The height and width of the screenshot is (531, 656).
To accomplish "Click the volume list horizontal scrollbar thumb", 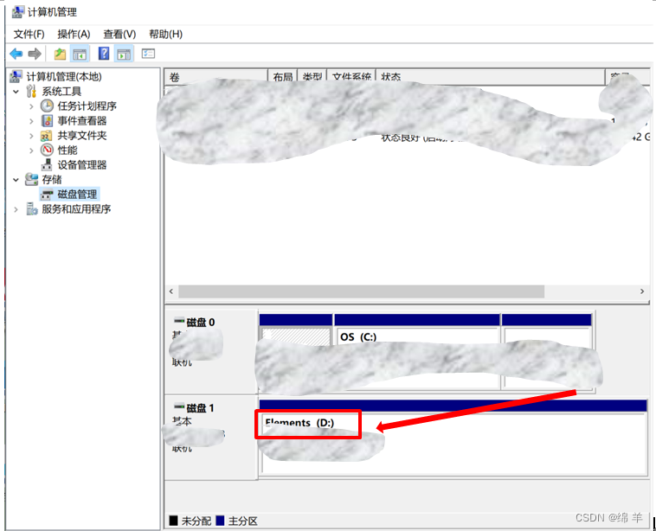I will pos(362,291).
